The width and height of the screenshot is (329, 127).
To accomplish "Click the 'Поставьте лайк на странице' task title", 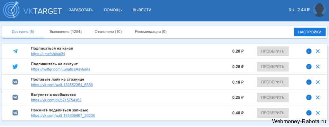I will (x=58, y=79).
